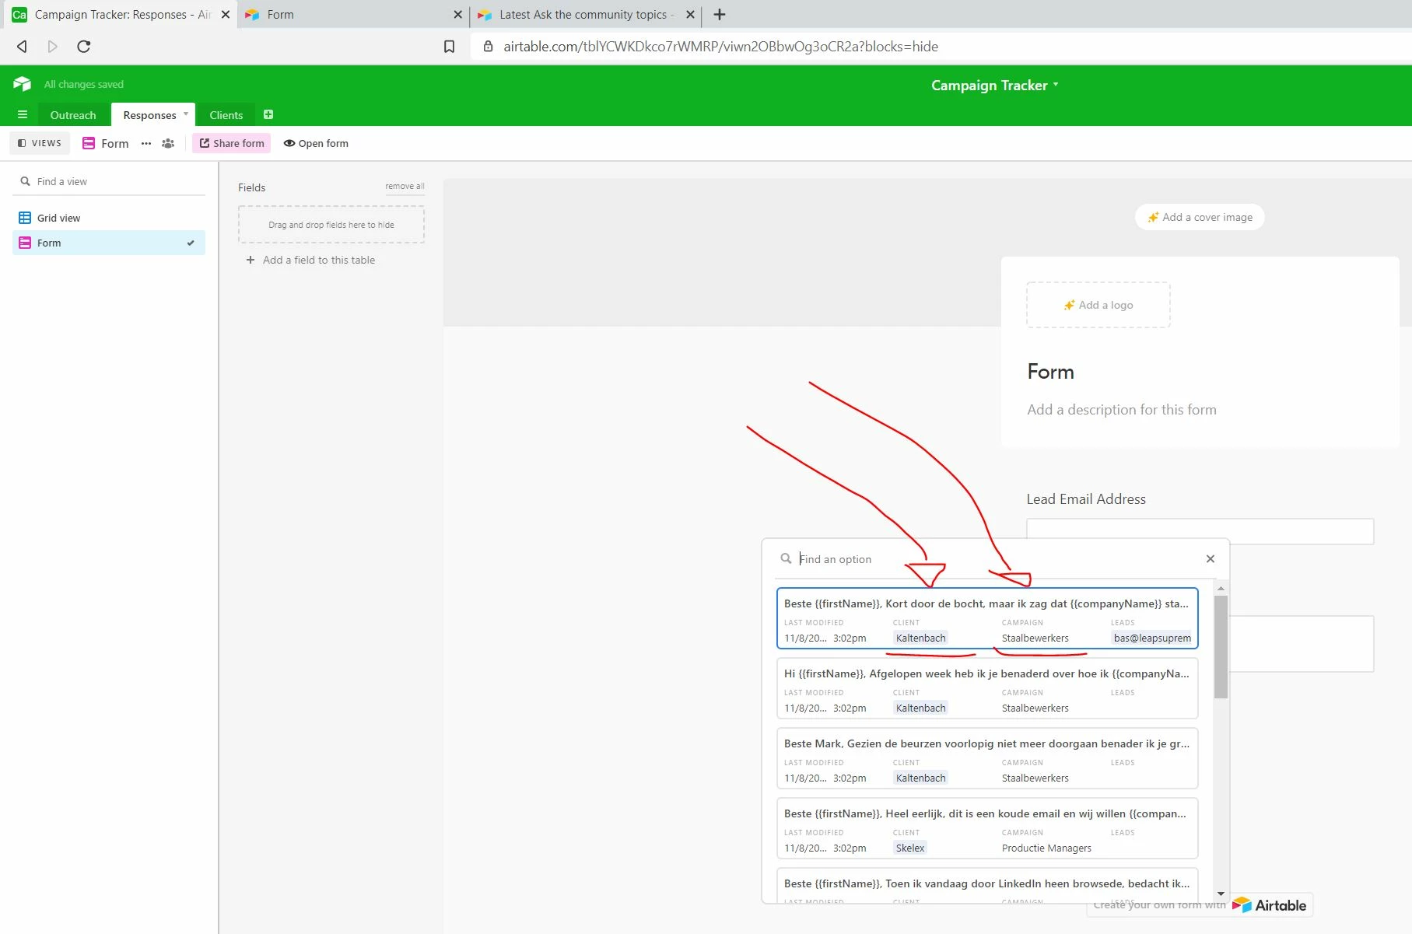This screenshot has height=934, width=1412.
Task: Click the Form view name in toolbar
Action: coord(115,143)
